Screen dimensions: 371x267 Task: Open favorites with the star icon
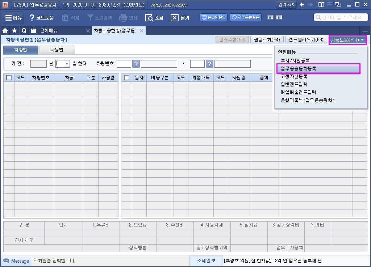coord(14,31)
